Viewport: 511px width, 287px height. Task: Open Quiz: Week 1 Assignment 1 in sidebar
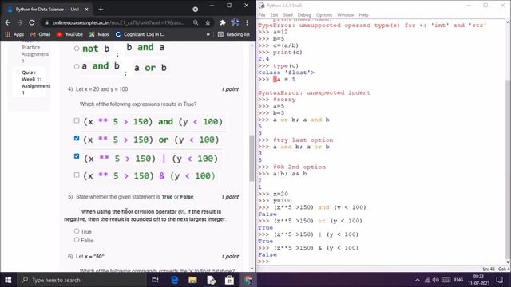tap(36, 83)
